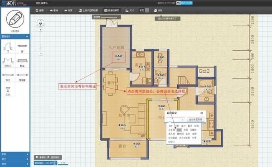This screenshot has width=272, height=167.
Task: Click the redo arrow in toolbar
Action: (68, 10)
